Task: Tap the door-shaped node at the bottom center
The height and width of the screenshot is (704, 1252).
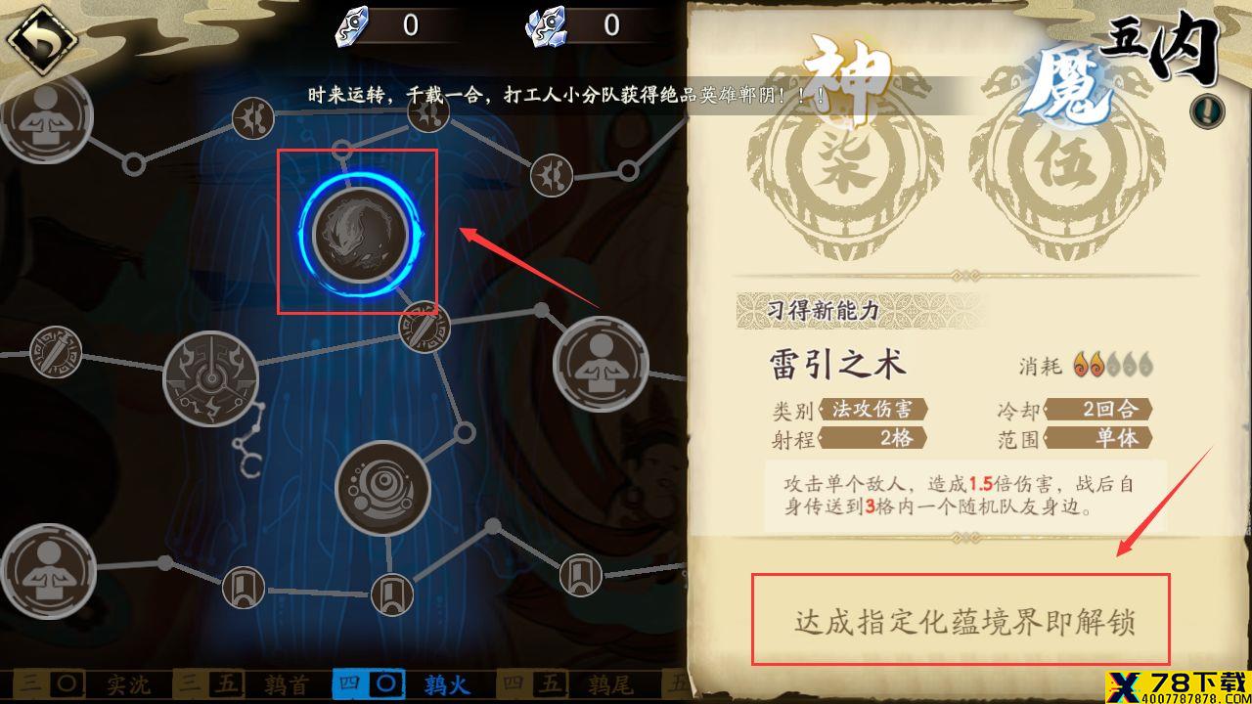Action: click(392, 594)
